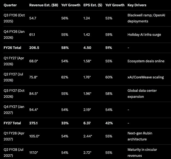Select the Ecosystem deals online cell
Viewport: 171px width, 159px height.
(x=146, y=61)
